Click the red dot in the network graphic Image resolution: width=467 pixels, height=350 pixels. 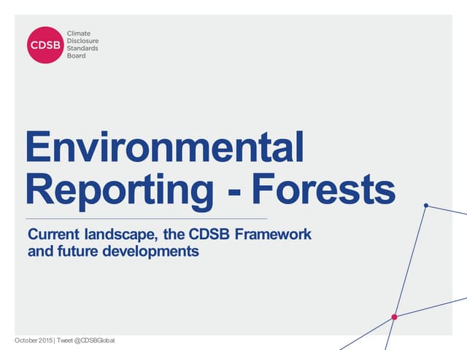[394, 317]
